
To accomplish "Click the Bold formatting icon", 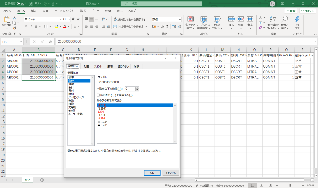I will (27, 26).
